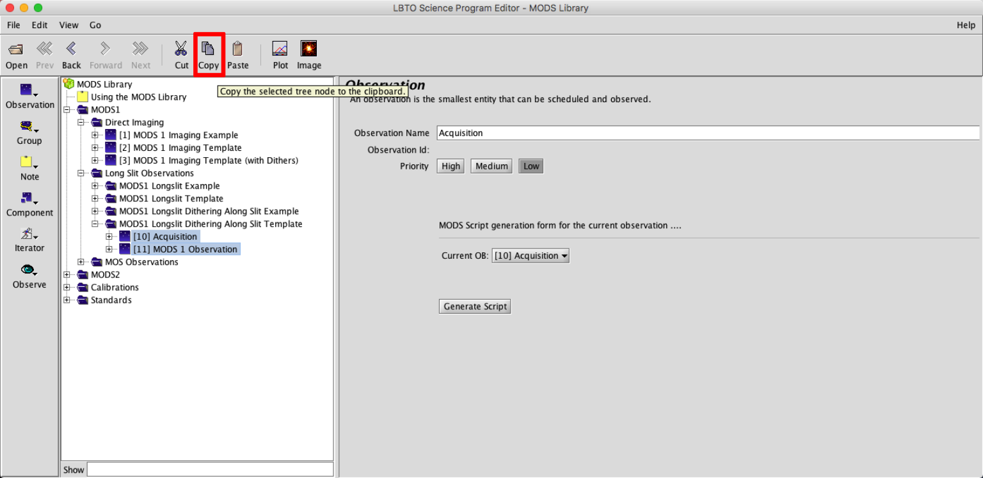Image resolution: width=983 pixels, height=478 pixels.
Task: Click the Show filter field
Action: click(210, 470)
